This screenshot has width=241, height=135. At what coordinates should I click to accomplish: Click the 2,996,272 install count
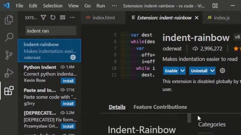click(x=207, y=49)
